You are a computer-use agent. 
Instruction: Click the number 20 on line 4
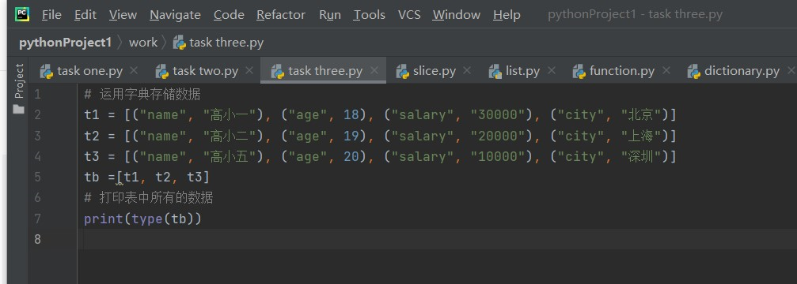point(351,156)
